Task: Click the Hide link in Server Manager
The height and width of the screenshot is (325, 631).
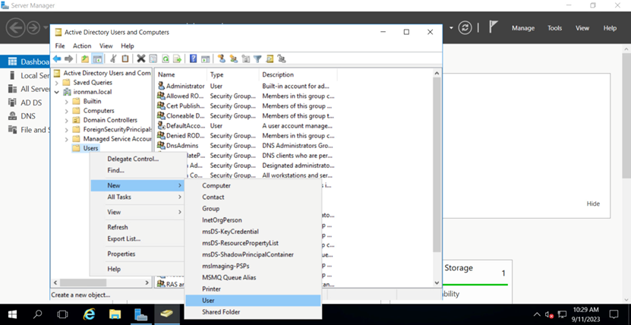Action: point(593,204)
